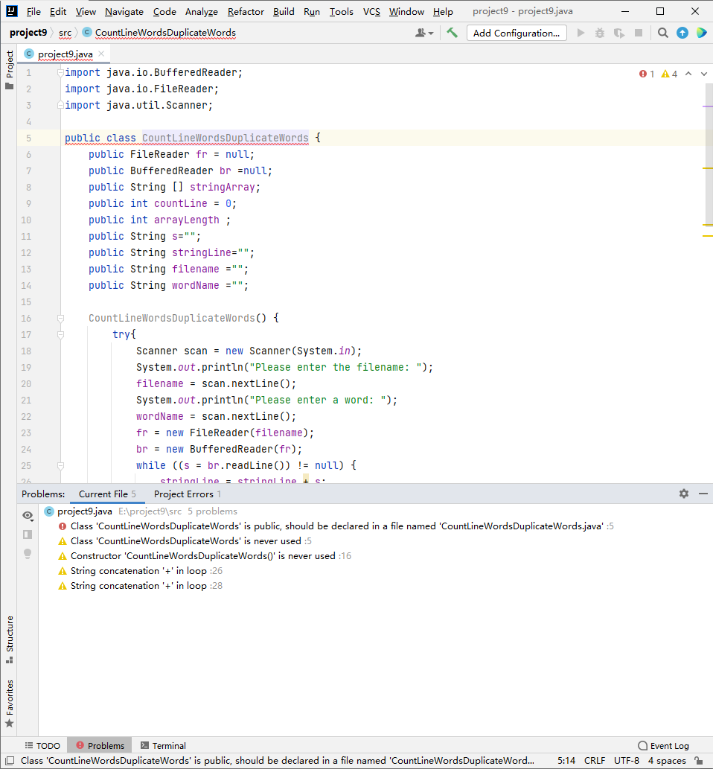Open Problems panel gear settings

pos(684,494)
